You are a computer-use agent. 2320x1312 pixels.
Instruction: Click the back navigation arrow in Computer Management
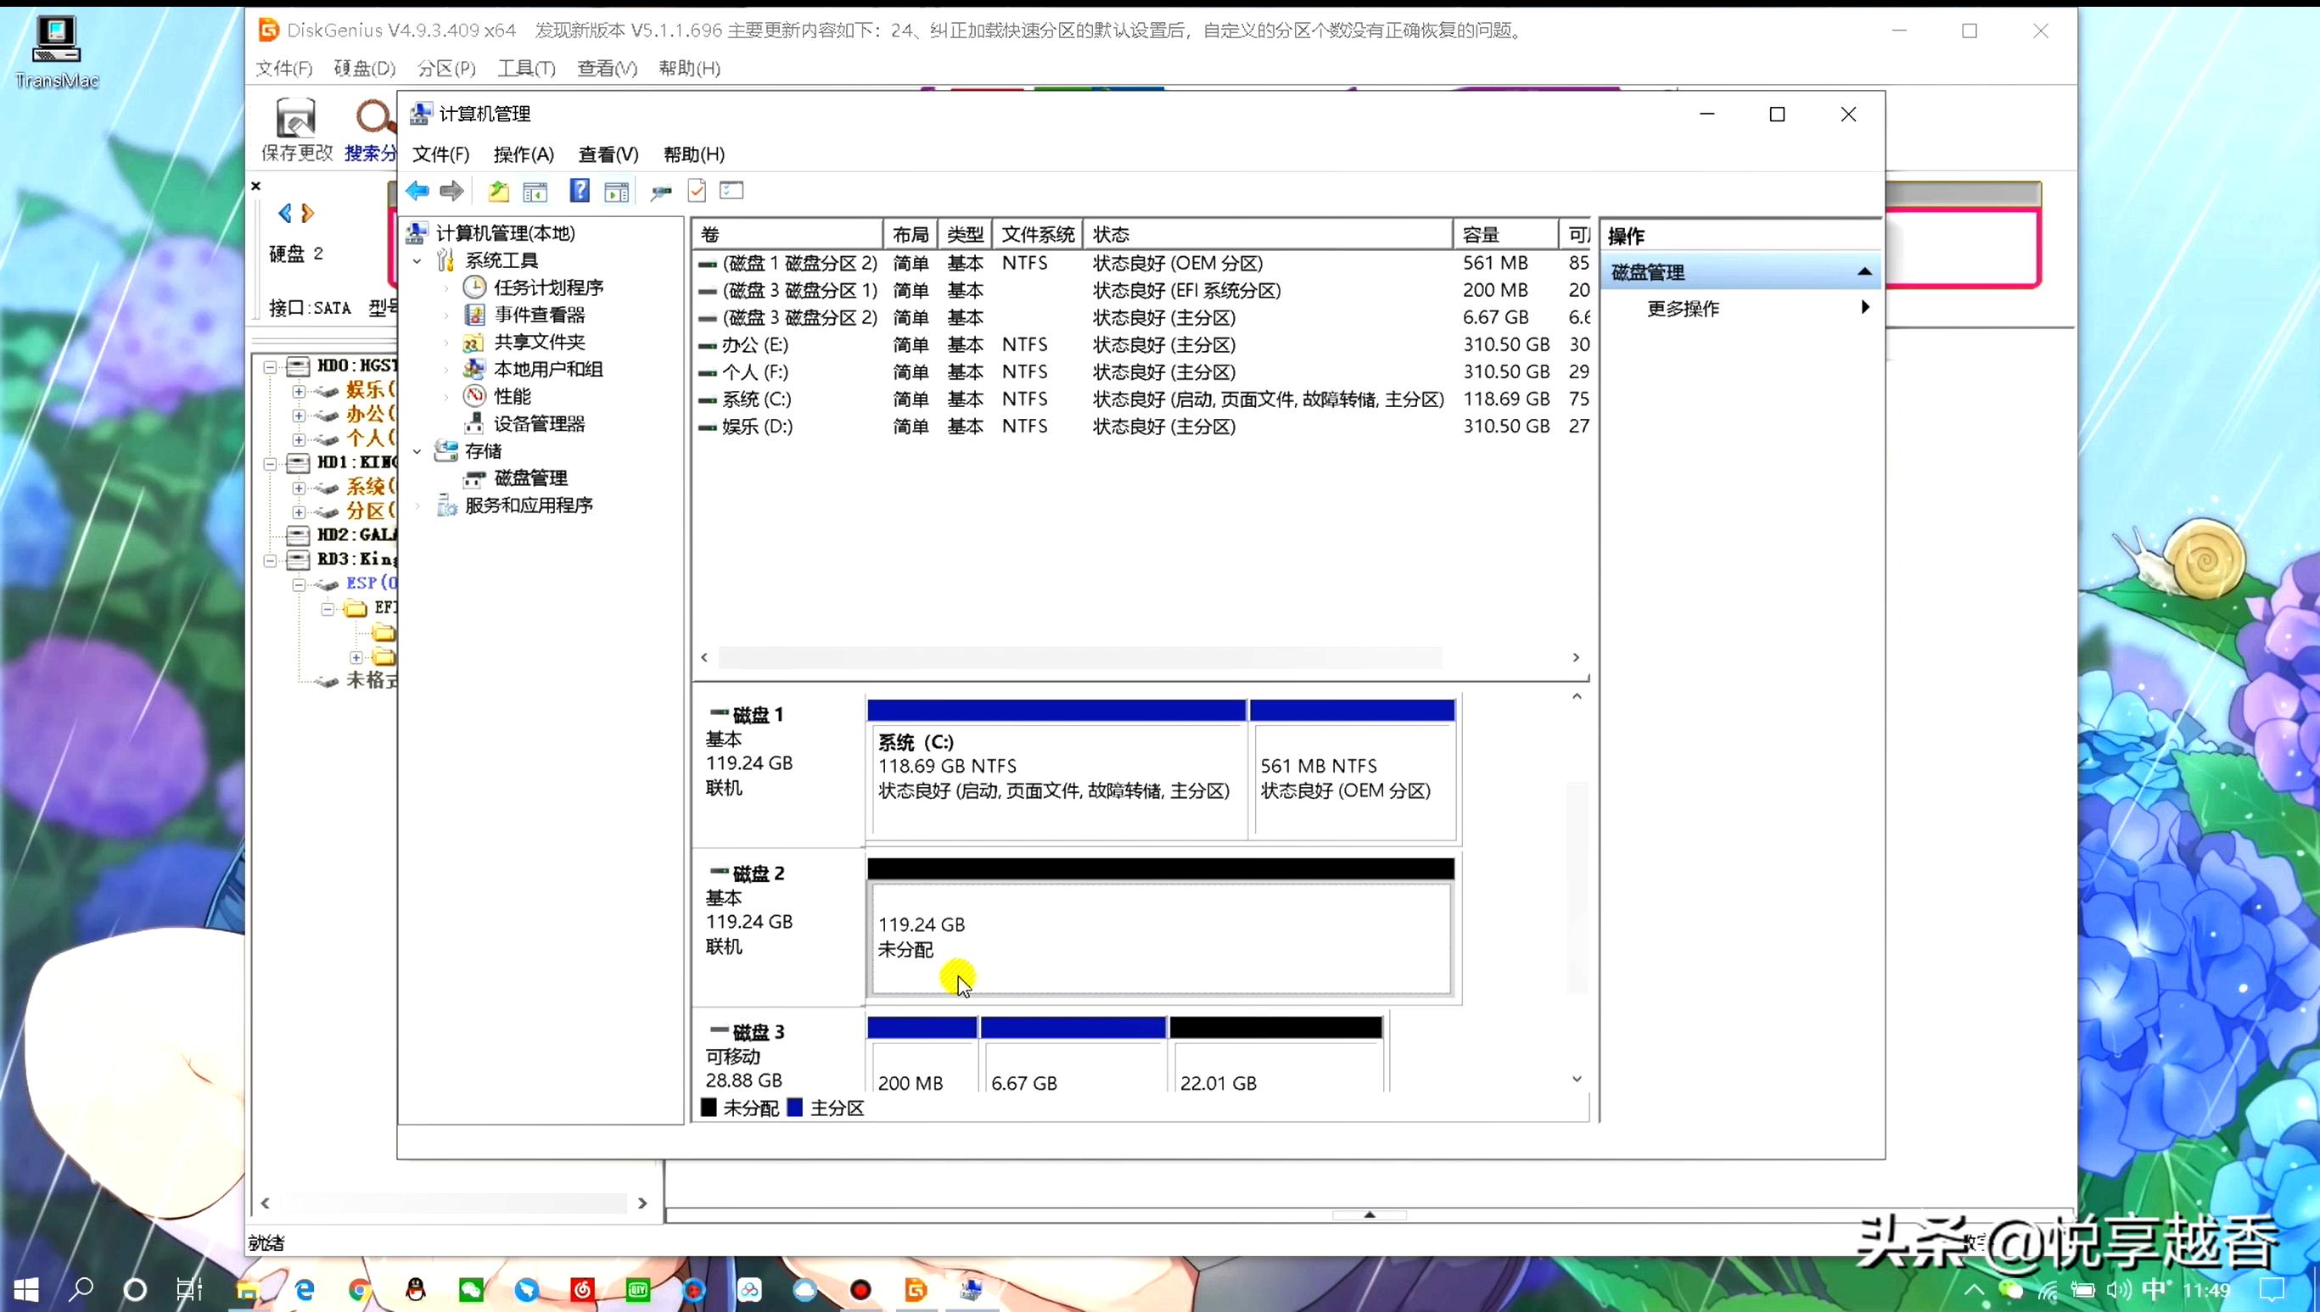point(417,190)
